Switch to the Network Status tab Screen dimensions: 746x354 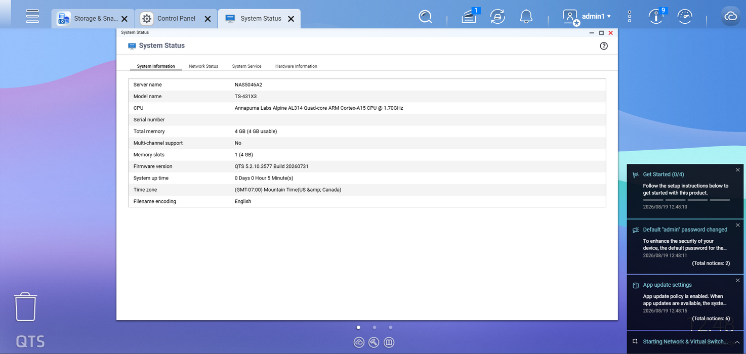click(203, 66)
